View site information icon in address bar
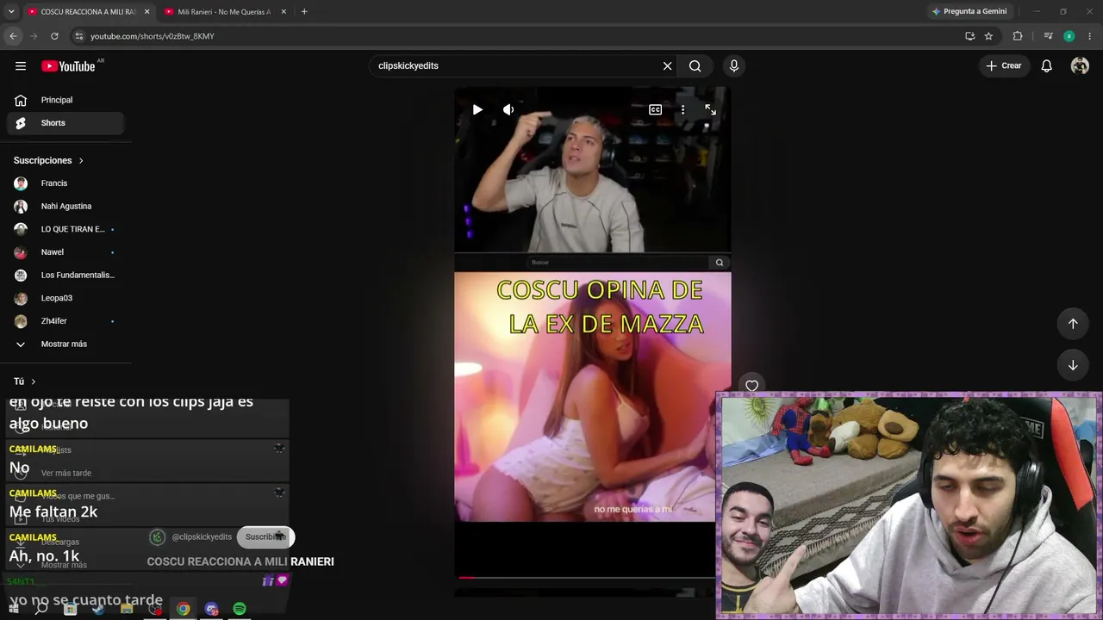Viewport: 1103px width, 620px height. pyautogui.click(x=79, y=36)
